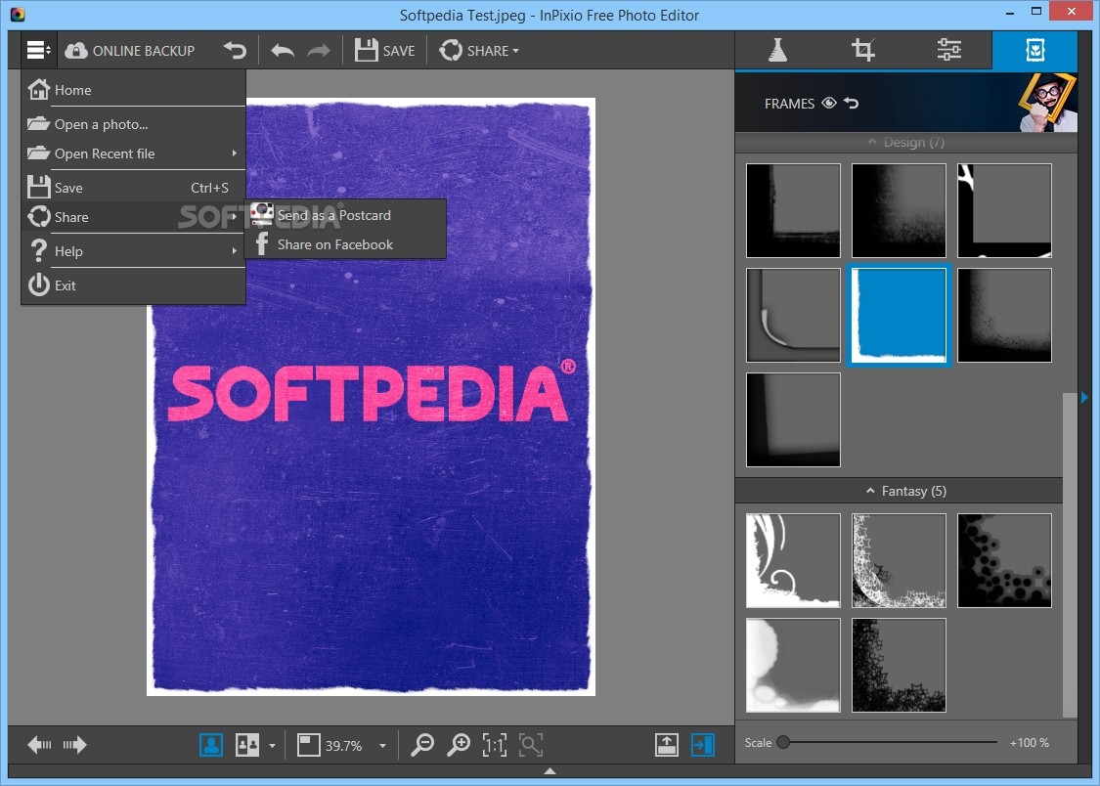Click the Online Backup cloud button
Image resolution: width=1100 pixels, height=786 pixels.
(x=130, y=51)
